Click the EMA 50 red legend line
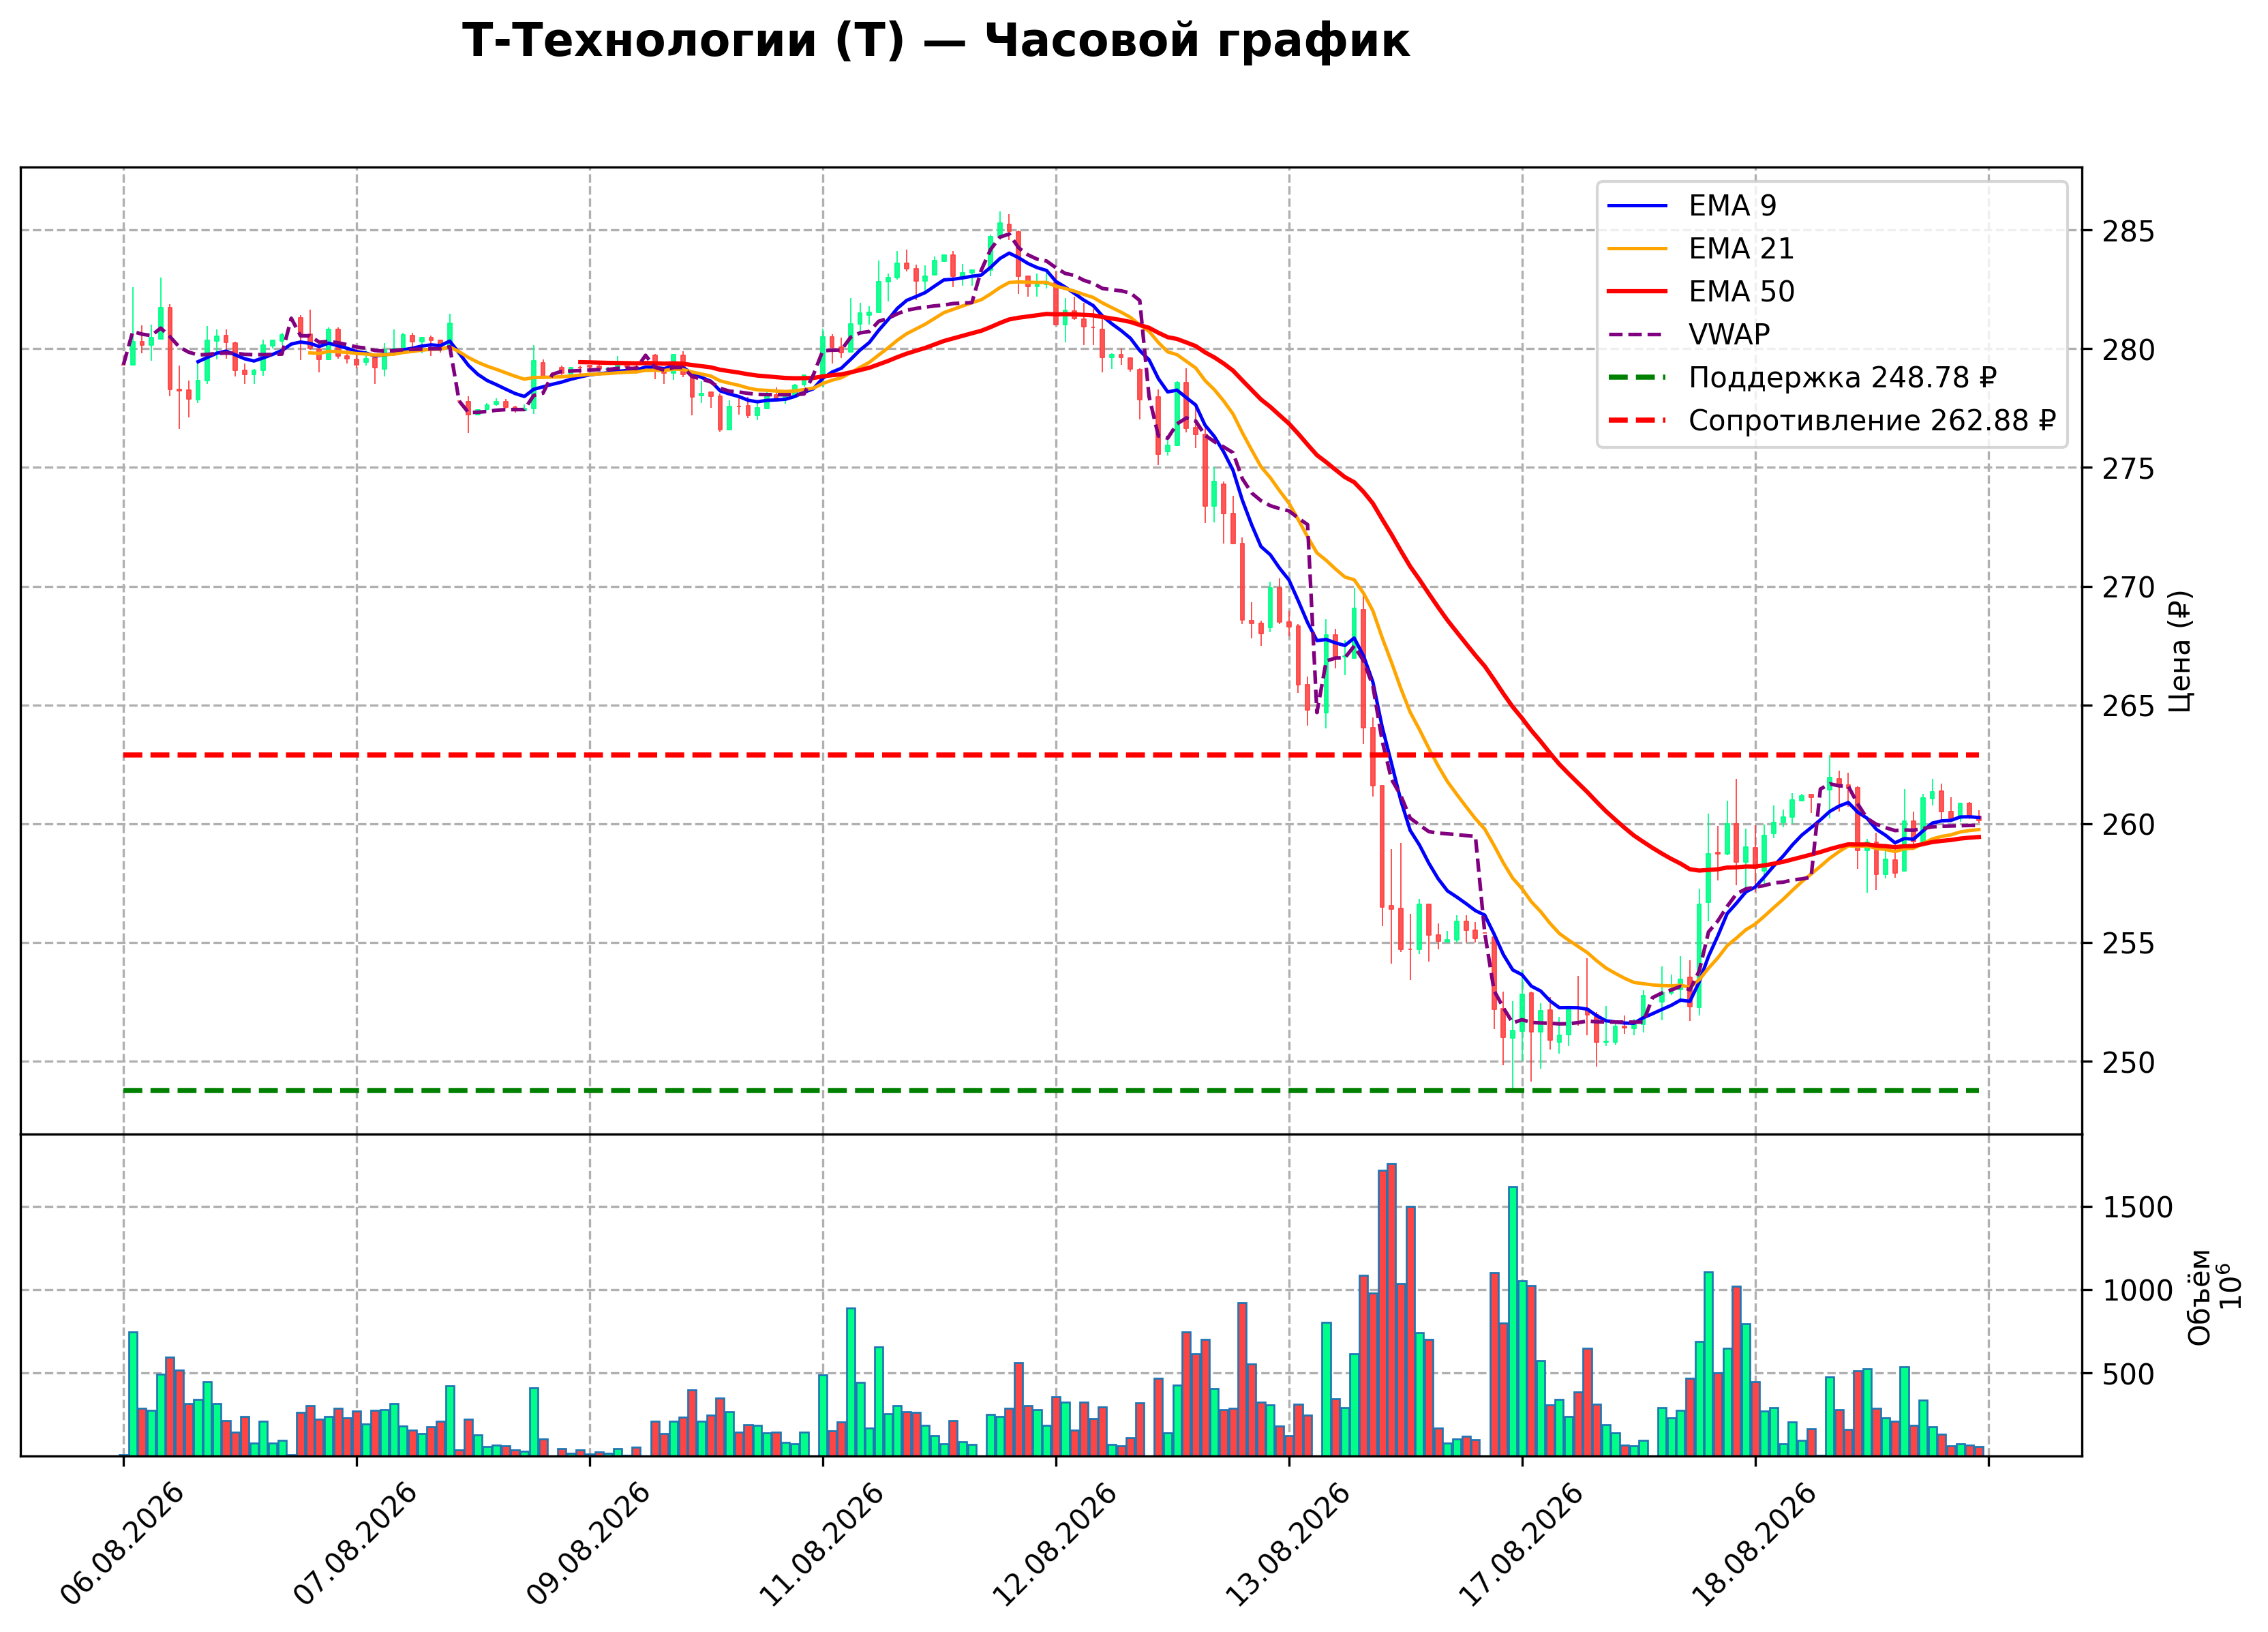This screenshot has width=2268, height=1632. coord(1637,292)
